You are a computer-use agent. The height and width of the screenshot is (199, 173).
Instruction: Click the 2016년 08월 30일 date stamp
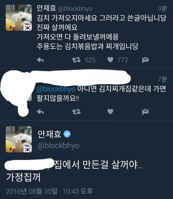coord(32,191)
